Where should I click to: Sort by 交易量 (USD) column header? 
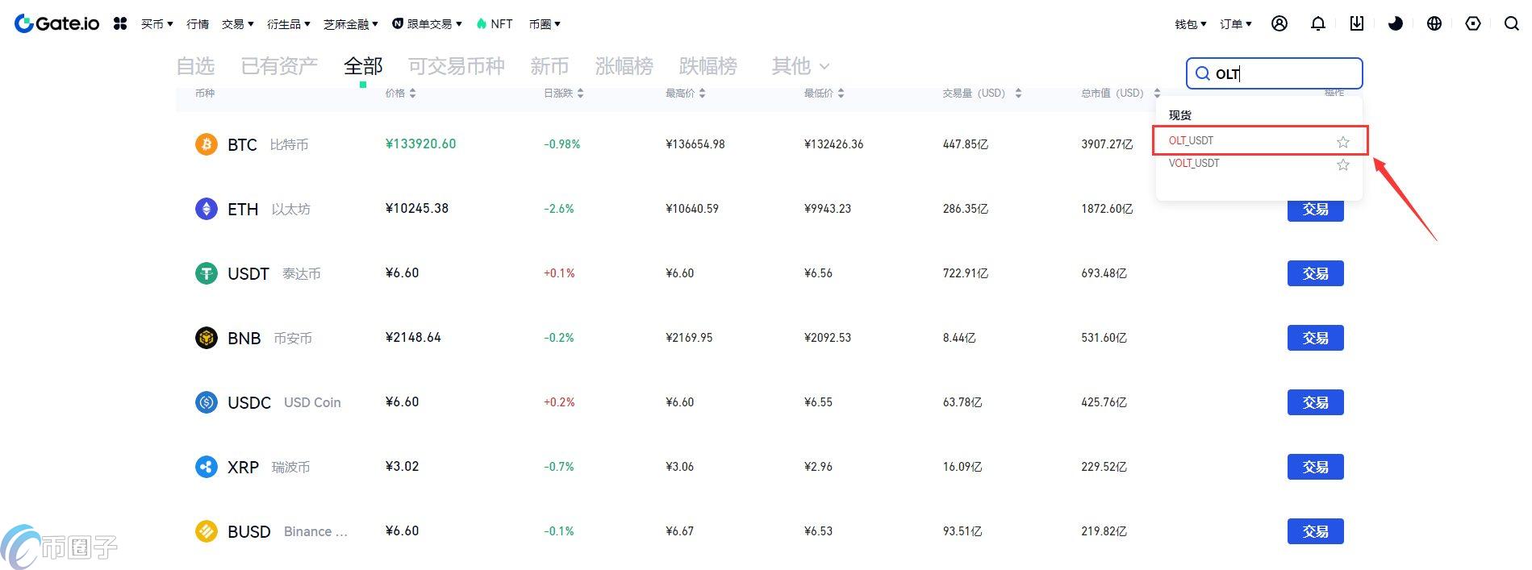pyautogui.click(x=983, y=94)
